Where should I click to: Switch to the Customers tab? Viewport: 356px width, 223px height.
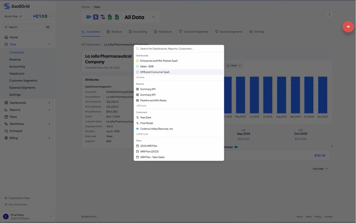pyautogui.click(x=91, y=32)
